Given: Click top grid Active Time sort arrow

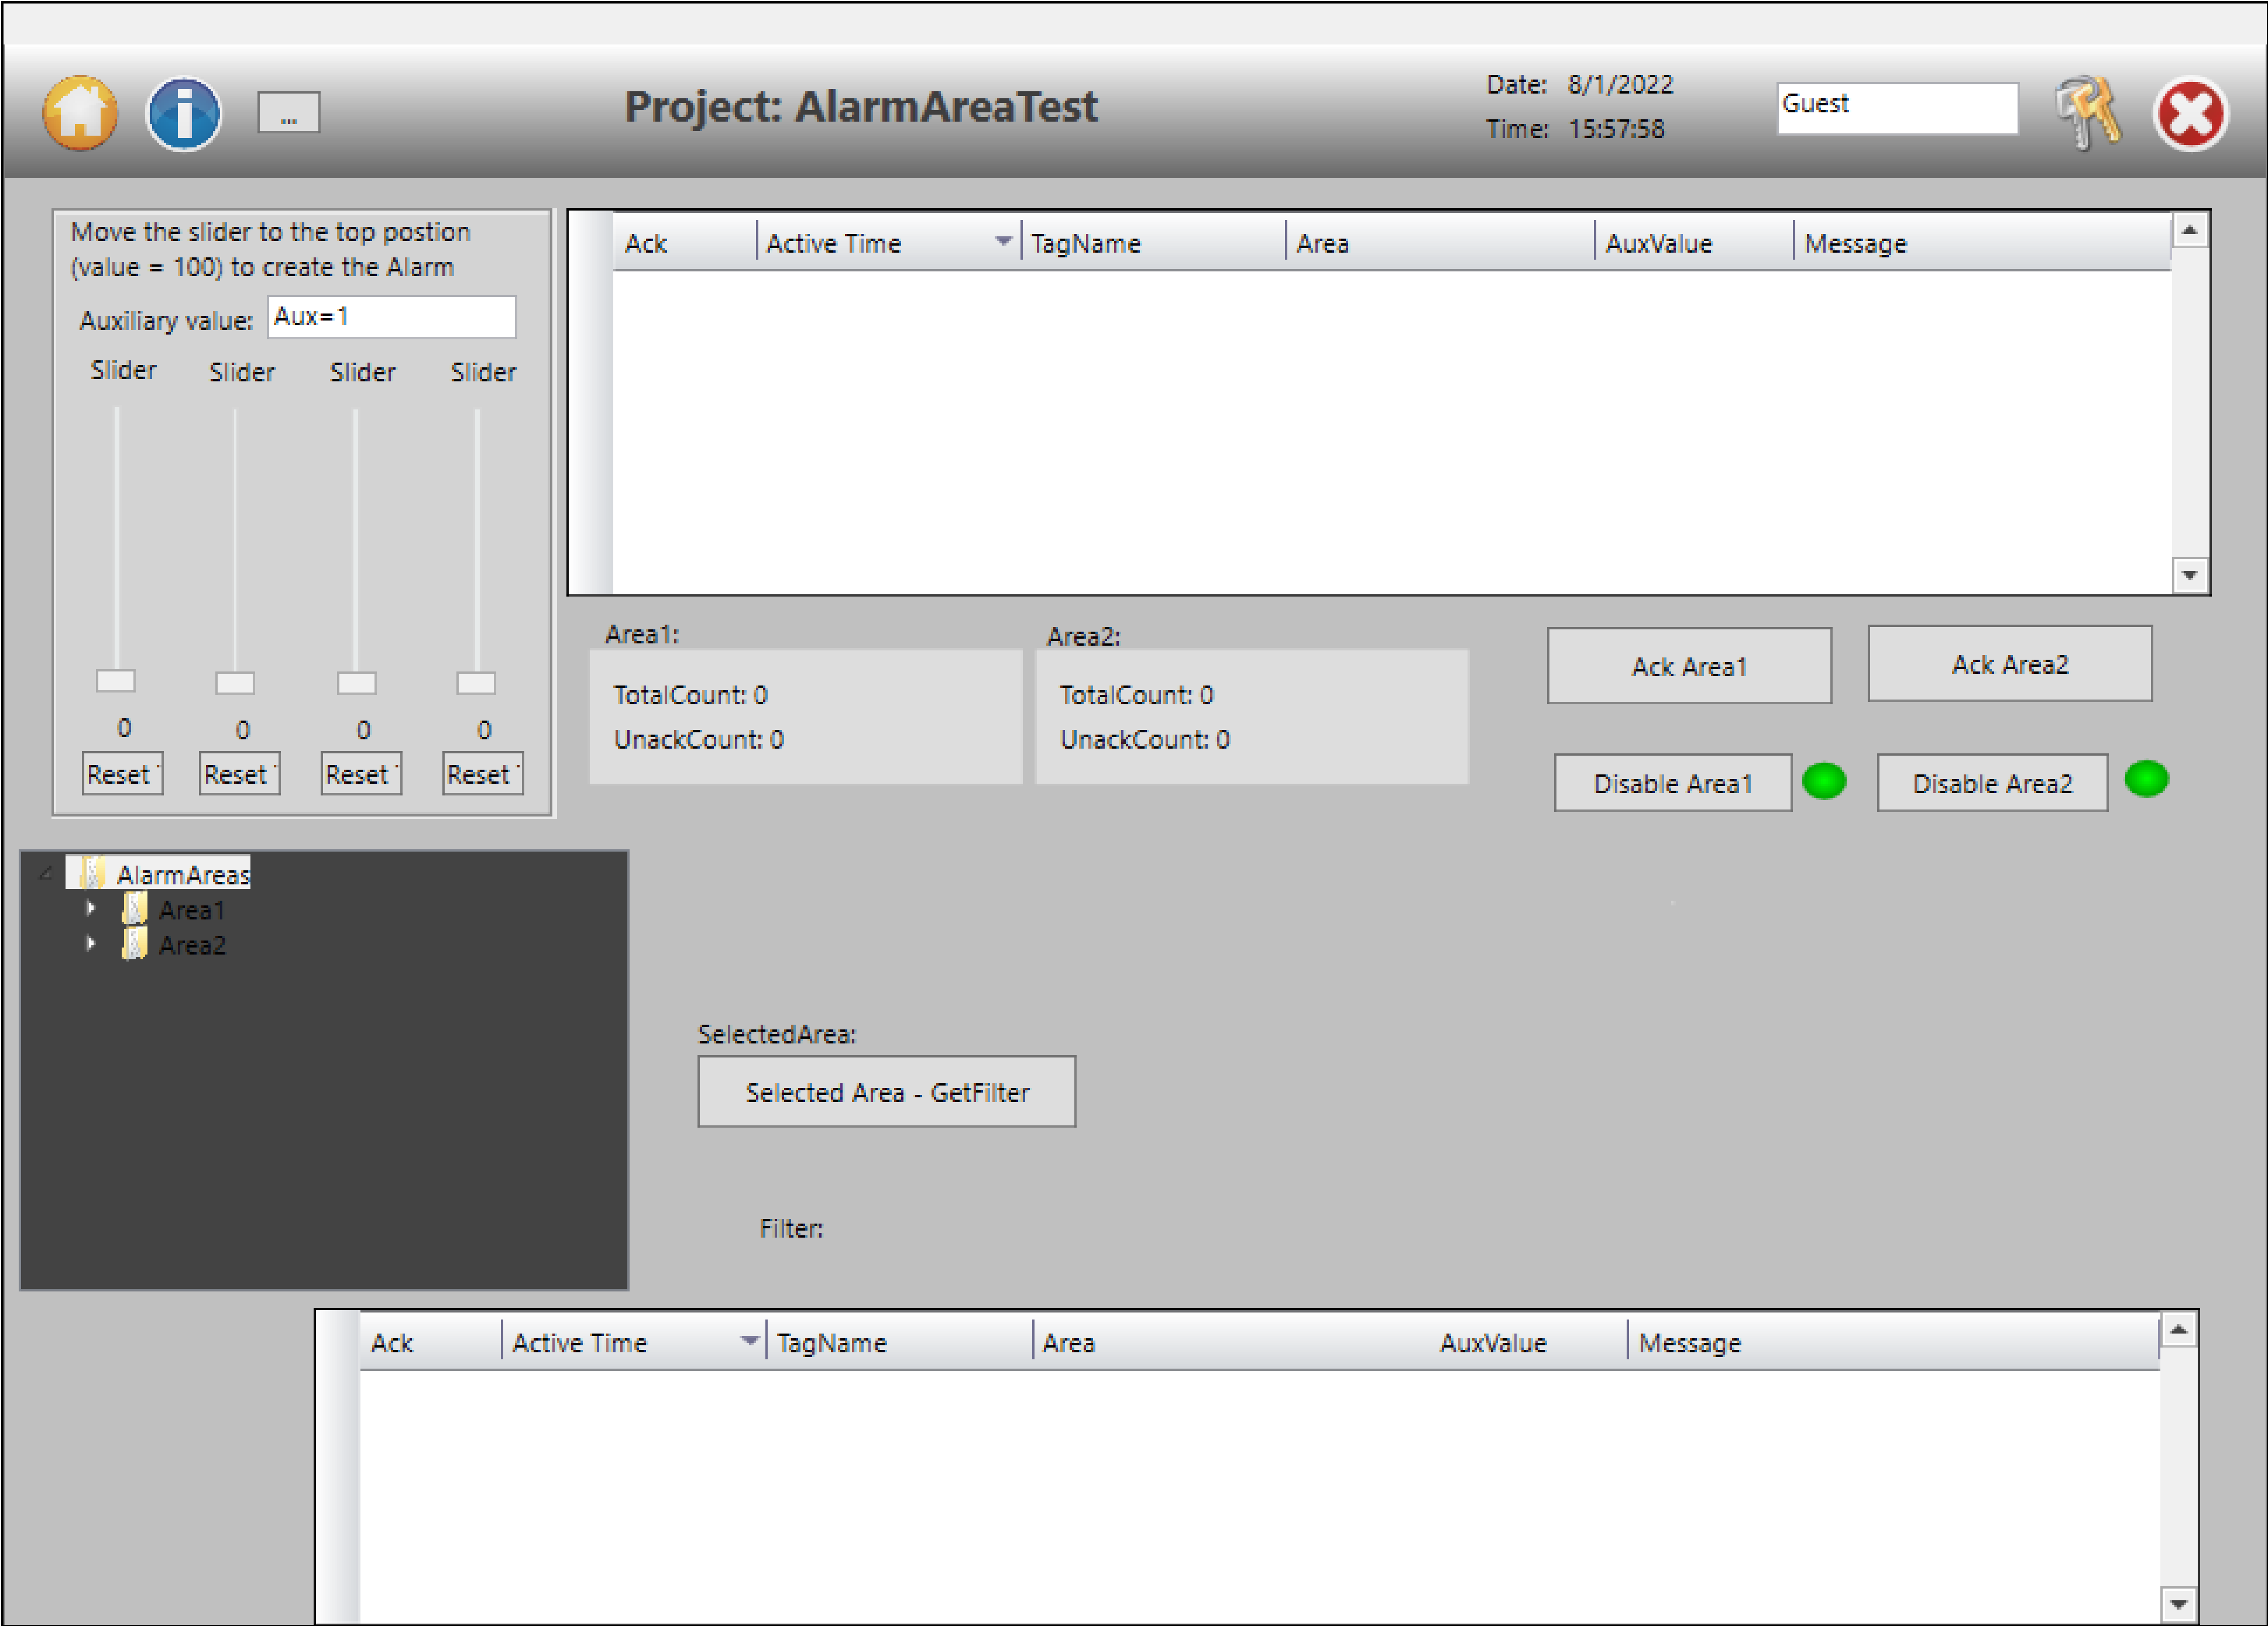Looking at the screenshot, I should click(1003, 242).
